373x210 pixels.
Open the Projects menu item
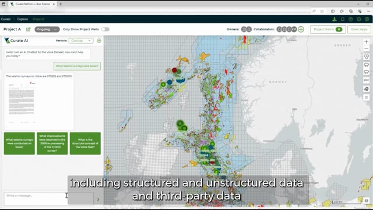tap(38, 19)
